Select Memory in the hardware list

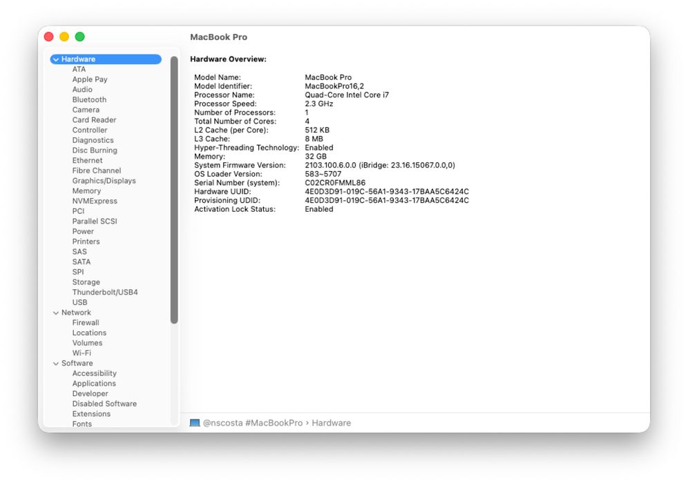[86, 190]
